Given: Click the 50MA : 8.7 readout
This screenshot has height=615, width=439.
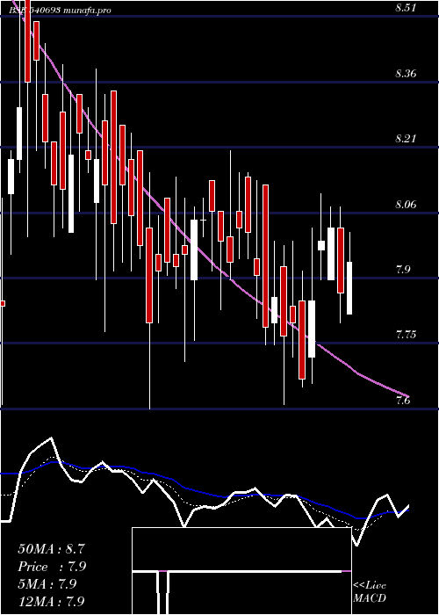Looking at the screenshot, I should 51,549.
